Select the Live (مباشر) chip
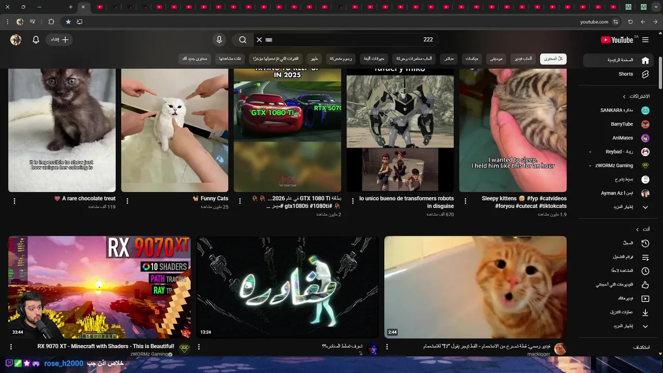The height and width of the screenshot is (373, 663). (x=449, y=59)
